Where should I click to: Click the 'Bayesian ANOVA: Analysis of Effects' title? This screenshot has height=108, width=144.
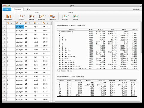[70, 76]
